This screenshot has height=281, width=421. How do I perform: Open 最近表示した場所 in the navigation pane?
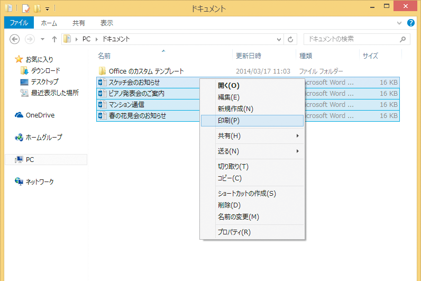55,93
